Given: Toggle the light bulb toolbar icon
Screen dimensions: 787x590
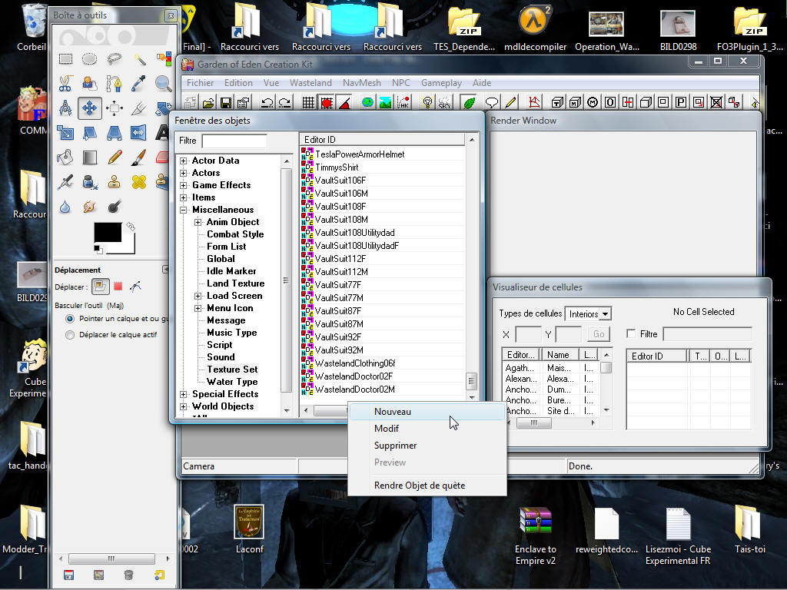Looking at the screenshot, I should coord(427,103).
